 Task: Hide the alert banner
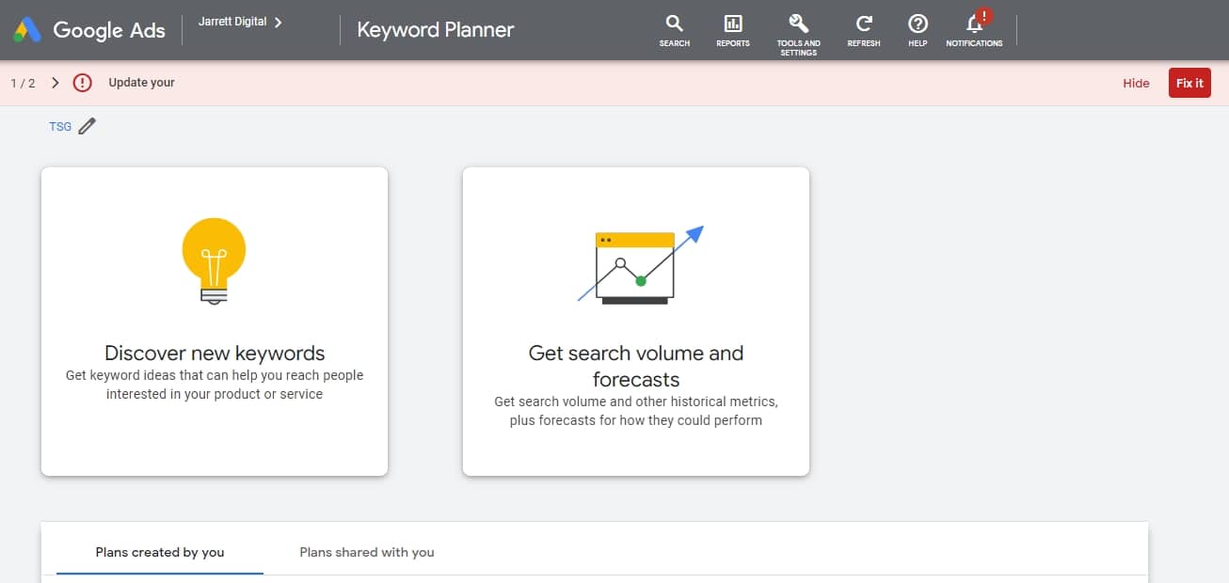[x=1136, y=83]
